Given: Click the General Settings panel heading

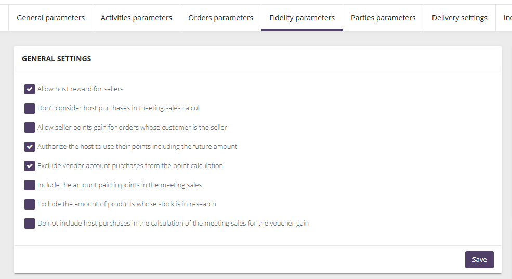Looking at the screenshot, I should click(x=56, y=59).
